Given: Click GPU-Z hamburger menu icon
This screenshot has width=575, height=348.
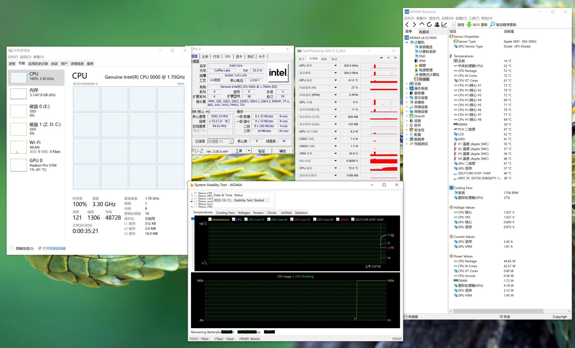Looking at the screenshot, I should tap(395, 58).
